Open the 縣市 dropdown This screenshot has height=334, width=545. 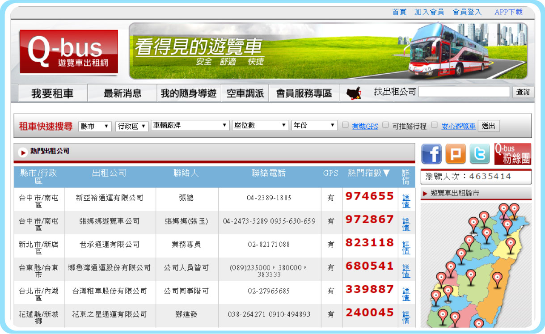[95, 126]
